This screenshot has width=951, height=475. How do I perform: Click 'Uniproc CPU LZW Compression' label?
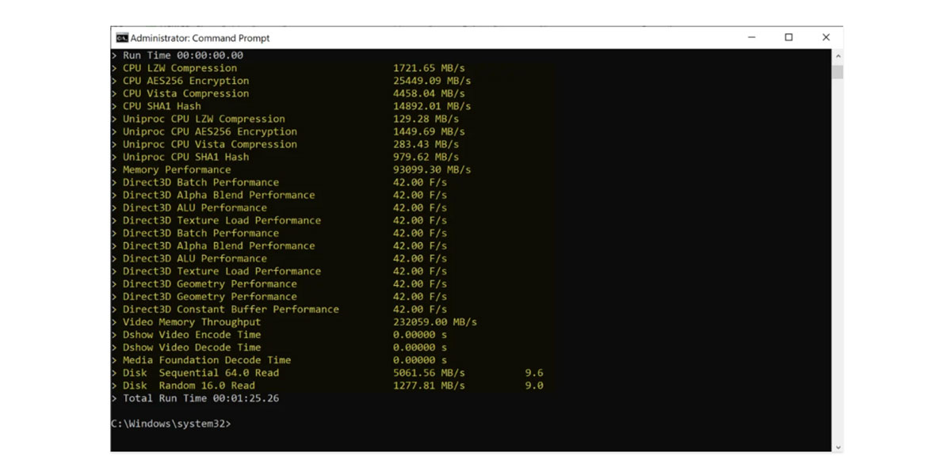204,119
